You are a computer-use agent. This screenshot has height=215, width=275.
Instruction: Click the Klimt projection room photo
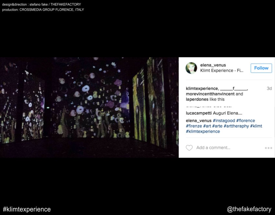click(x=89, y=107)
